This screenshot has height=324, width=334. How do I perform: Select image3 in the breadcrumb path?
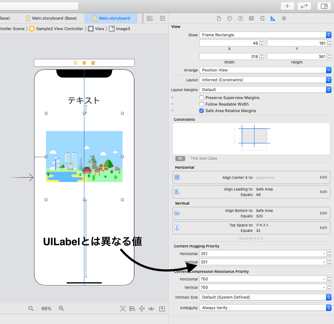pos(120,29)
